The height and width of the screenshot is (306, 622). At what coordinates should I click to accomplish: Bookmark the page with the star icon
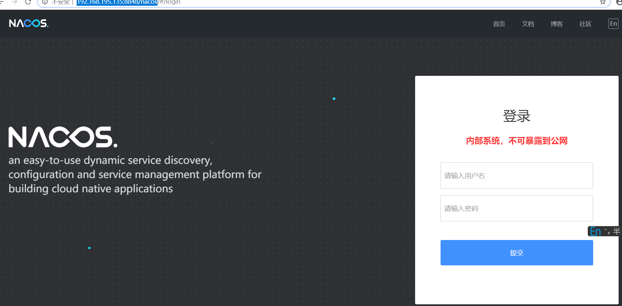click(603, 2)
